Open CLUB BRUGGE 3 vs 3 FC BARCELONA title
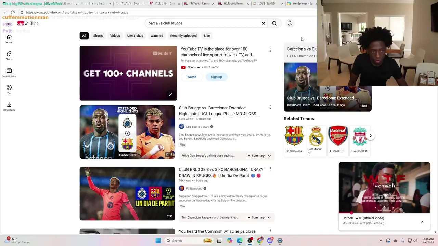This screenshot has height=246, width=438. [x=221, y=173]
